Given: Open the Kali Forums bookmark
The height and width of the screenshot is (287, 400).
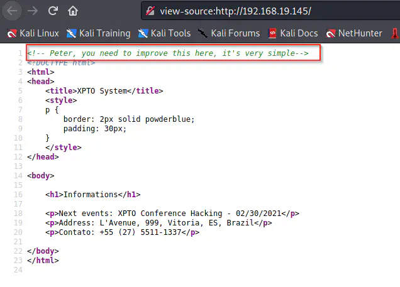Looking at the screenshot, I should [x=229, y=33].
